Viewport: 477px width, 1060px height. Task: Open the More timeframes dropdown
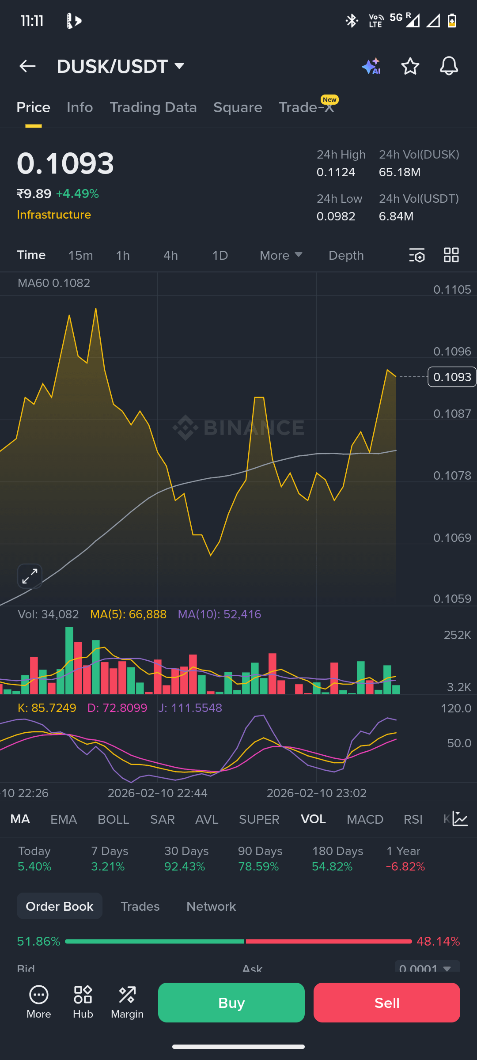click(x=281, y=255)
